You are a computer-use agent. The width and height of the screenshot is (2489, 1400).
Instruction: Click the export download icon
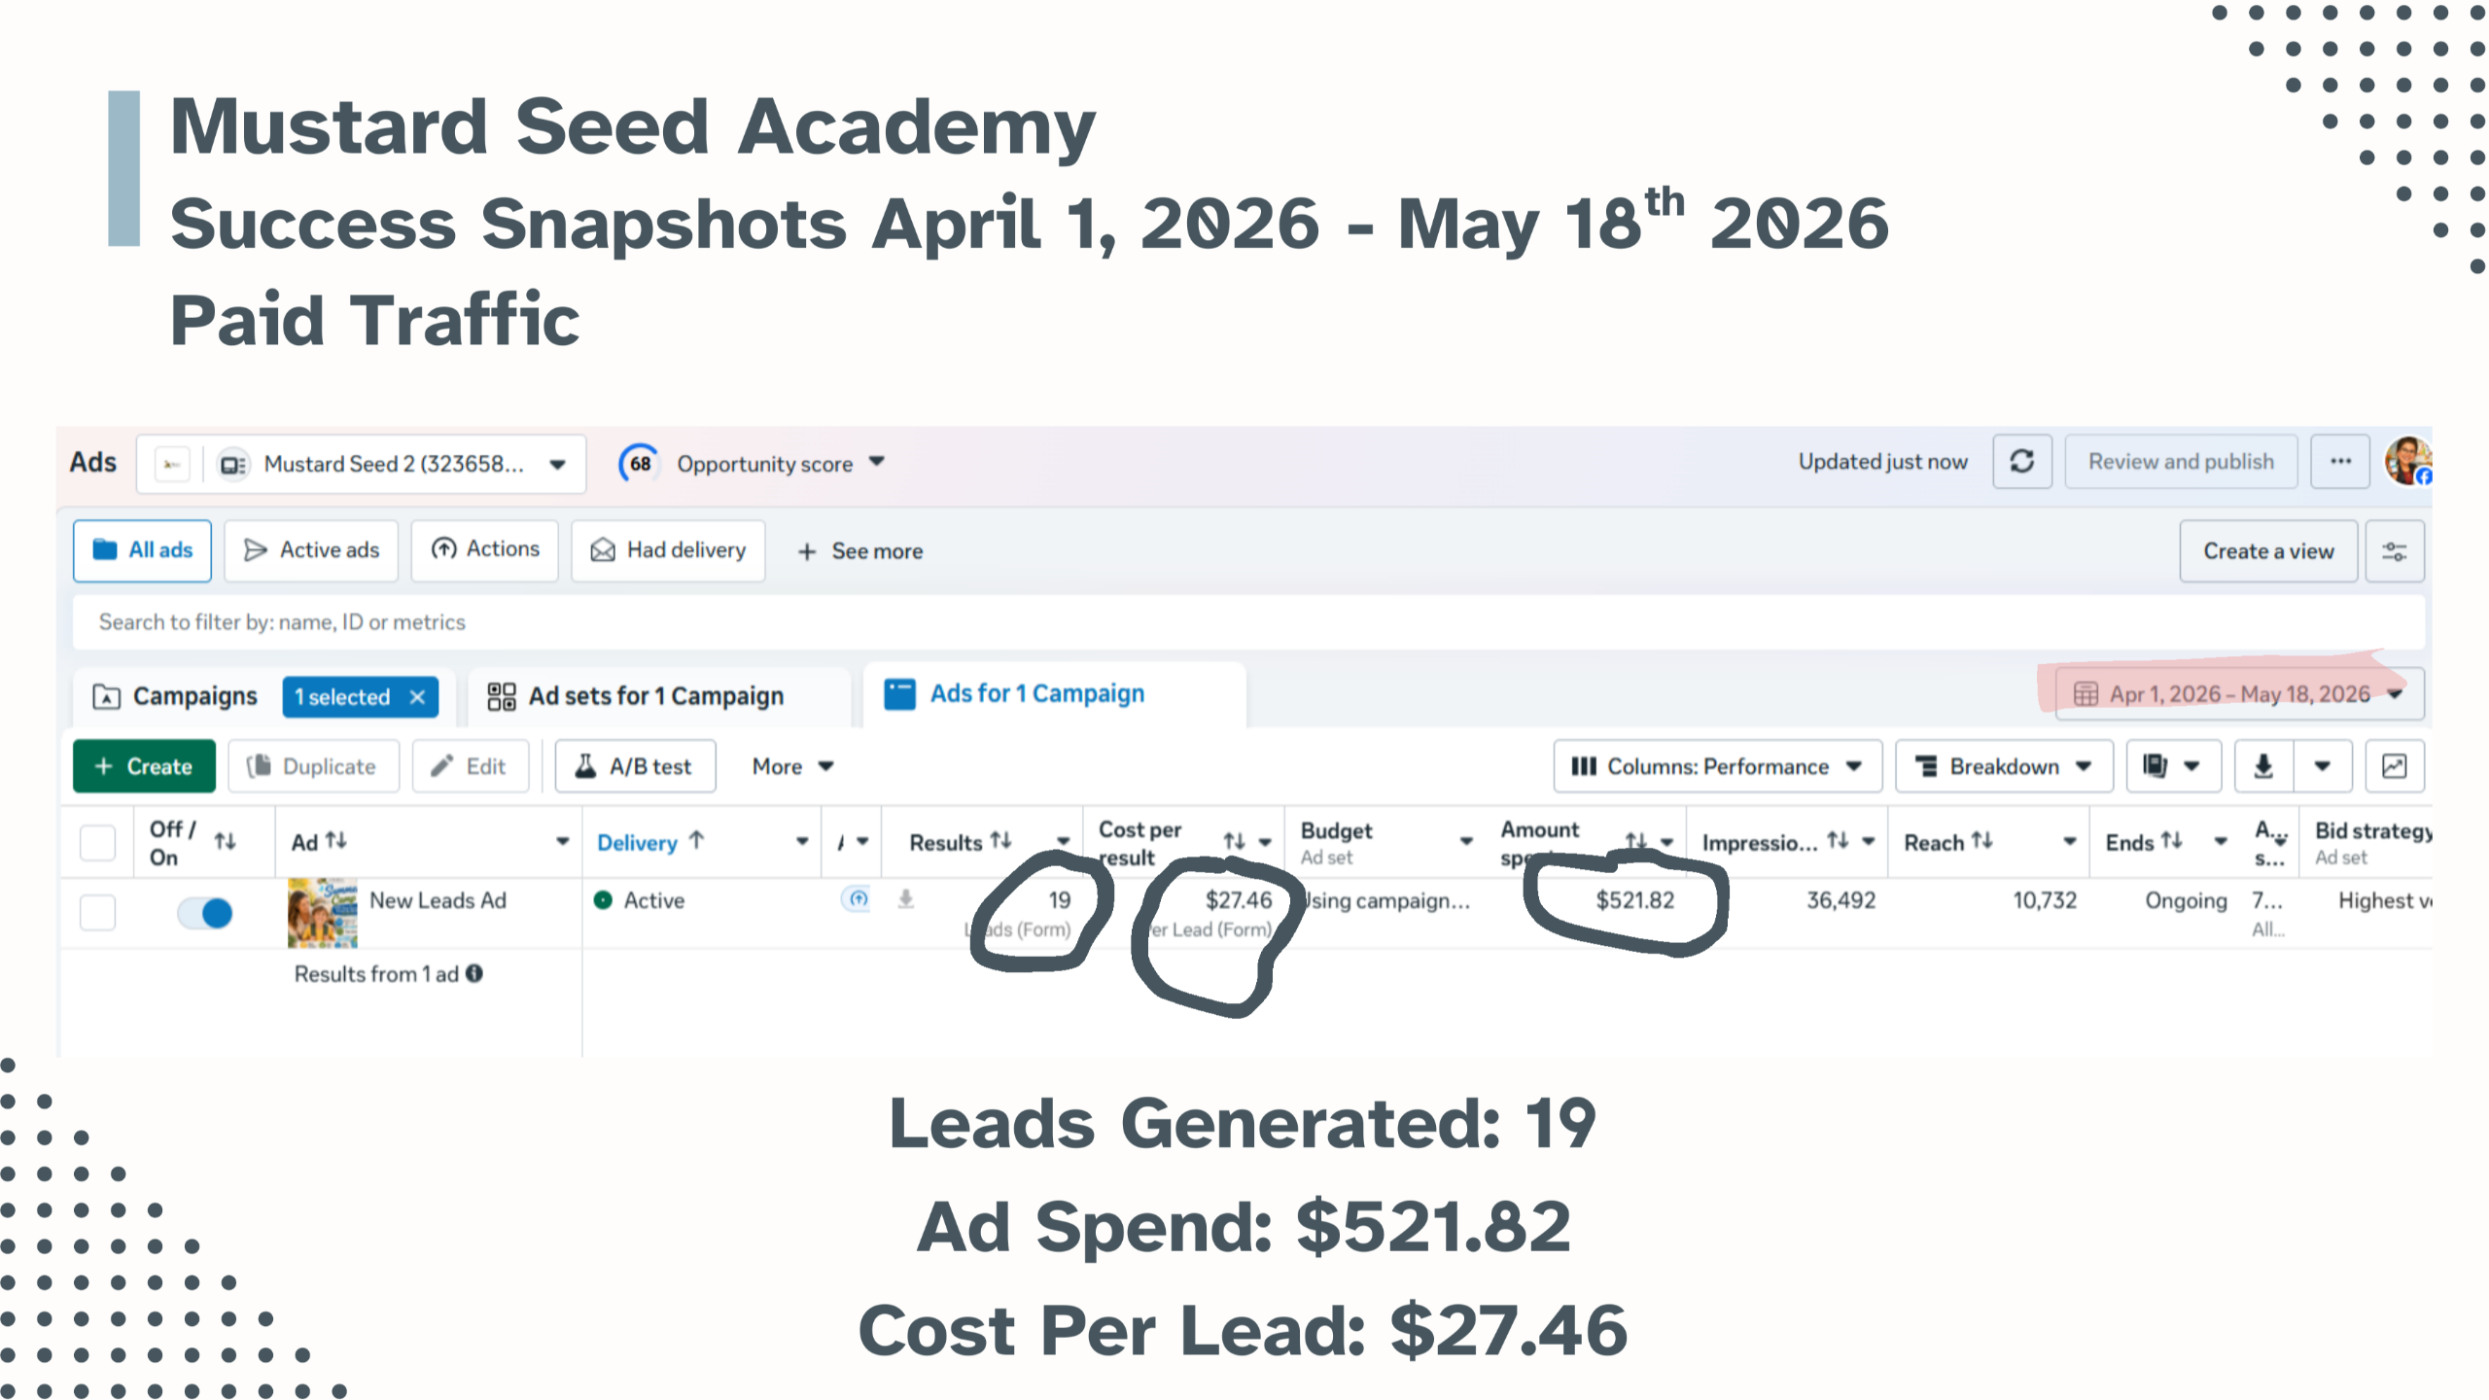[2263, 767]
